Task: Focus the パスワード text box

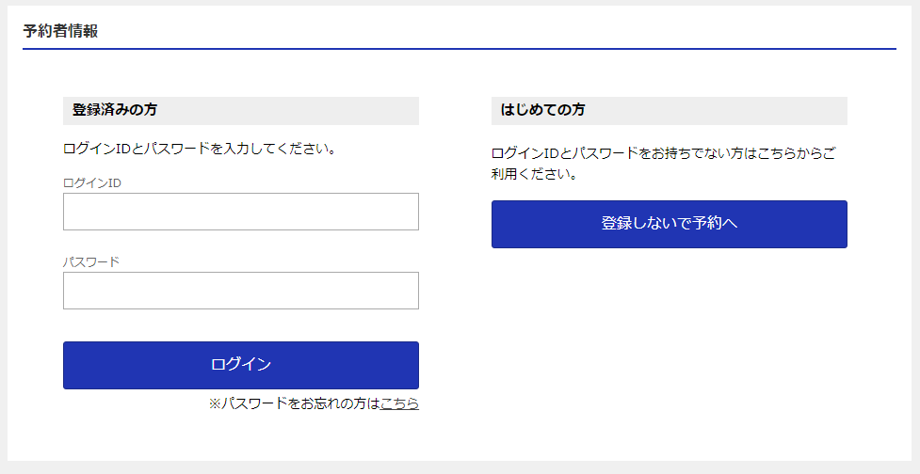Action: pos(240,291)
